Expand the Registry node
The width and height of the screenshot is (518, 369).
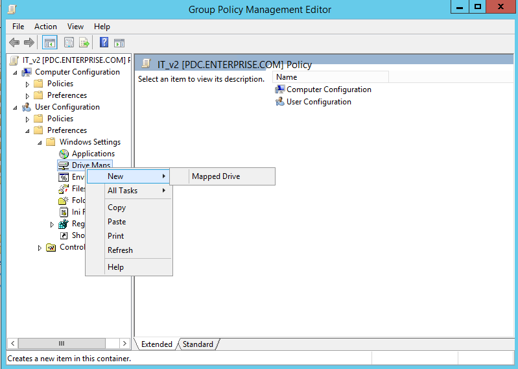[x=52, y=224]
